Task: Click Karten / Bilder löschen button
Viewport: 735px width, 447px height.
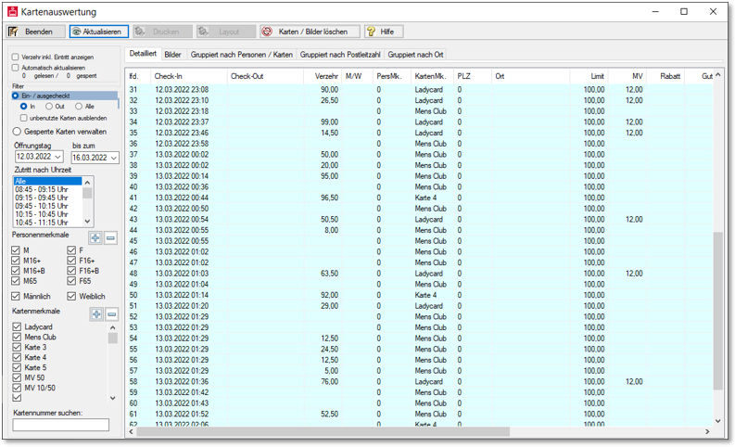Action: tap(310, 32)
